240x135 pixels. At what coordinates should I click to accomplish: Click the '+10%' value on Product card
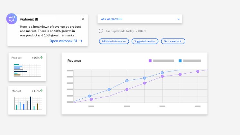point(35,58)
